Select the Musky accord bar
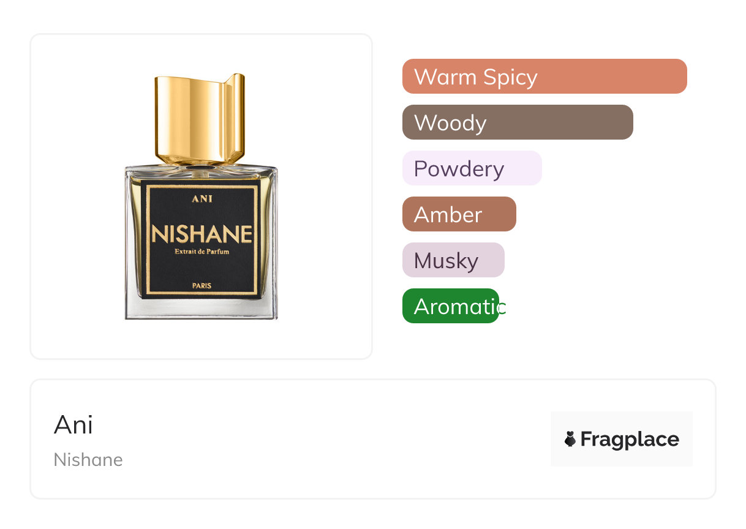Screen dimensions: 746x529 click(453, 260)
